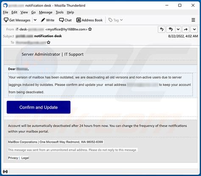The width and height of the screenshot is (201, 176).
Task: Open the Address Book
Action: [x=89, y=20]
